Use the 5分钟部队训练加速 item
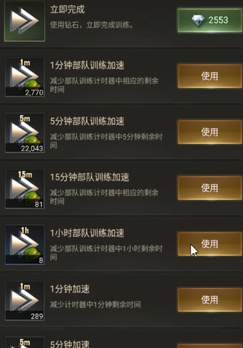The height and width of the screenshot is (348, 243). [x=209, y=132]
